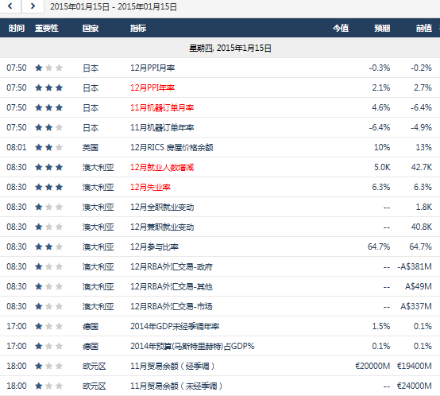Sort by 重要性 column header

coord(47,28)
